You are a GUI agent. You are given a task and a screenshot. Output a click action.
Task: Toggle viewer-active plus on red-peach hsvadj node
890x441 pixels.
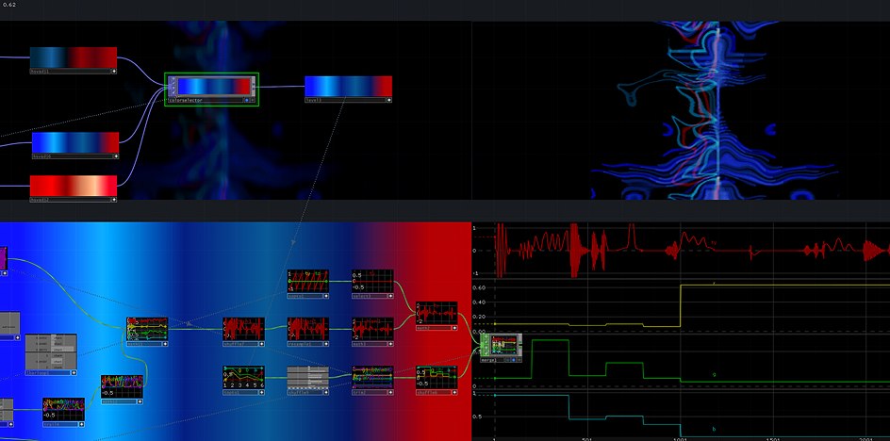113,199
